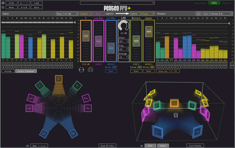Toggle the plugin power bypass icon

coord(3,3)
